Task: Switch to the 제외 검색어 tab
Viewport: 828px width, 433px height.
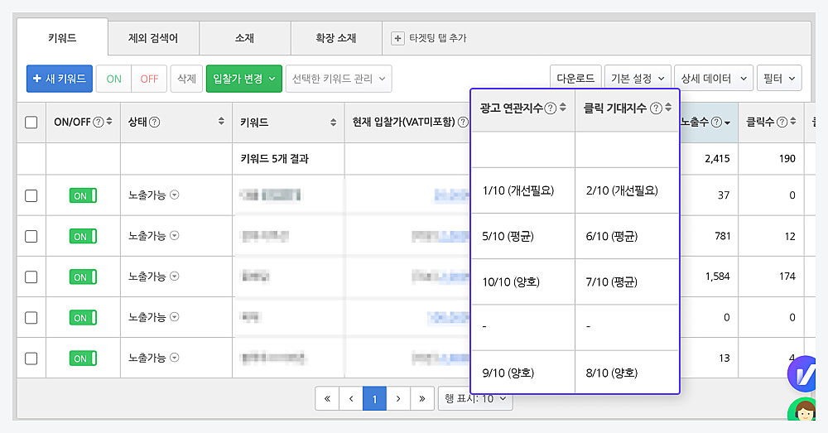Action: pos(153,38)
